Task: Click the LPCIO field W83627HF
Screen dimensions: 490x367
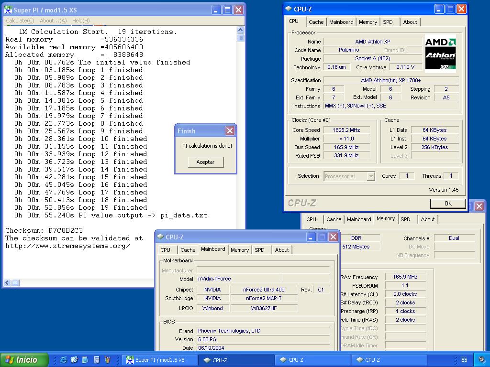Action: (x=264, y=308)
